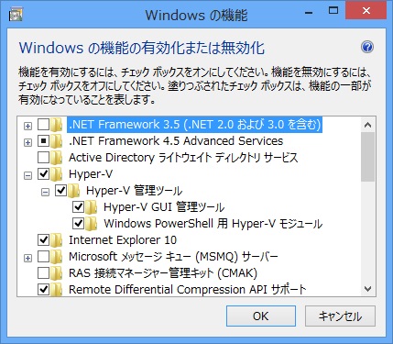The height and width of the screenshot is (344, 393).
Task: Click the scrollbar up arrow
Action: [367, 125]
